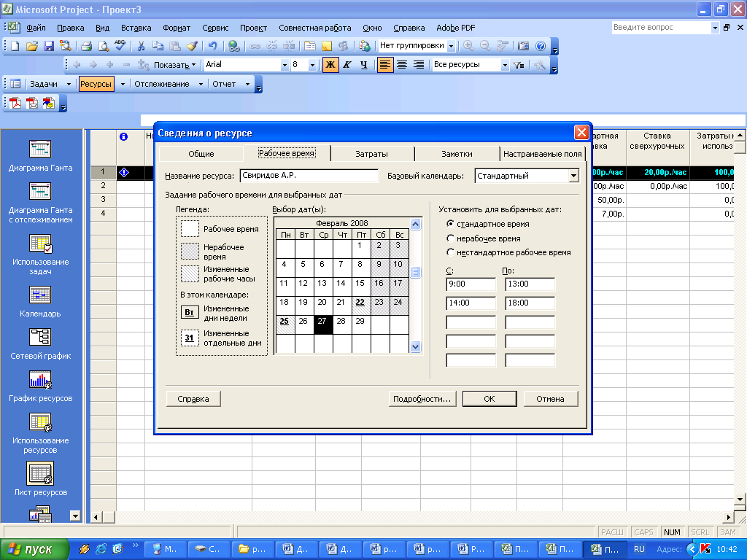Select 'нестандартное рабочее время' radio button
This screenshot has height=560, width=747.
point(450,252)
